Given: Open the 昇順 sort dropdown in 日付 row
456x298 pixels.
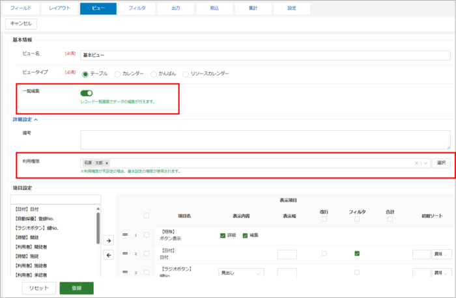Looking at the screenshot, I should (x=442, y=254).
